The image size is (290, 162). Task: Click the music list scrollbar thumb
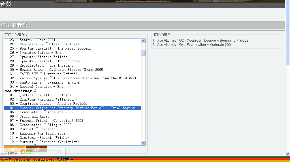pyautogui.click(x=143, y=53)
